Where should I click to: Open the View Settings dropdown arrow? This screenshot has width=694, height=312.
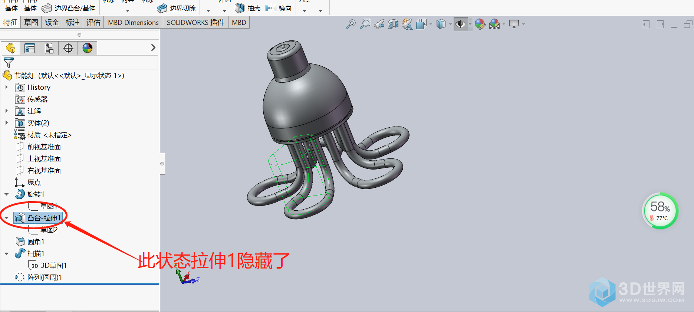click(x=523, y=24)
